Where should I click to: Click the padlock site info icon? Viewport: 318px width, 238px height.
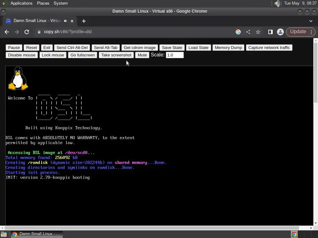(x=39, y=32)
